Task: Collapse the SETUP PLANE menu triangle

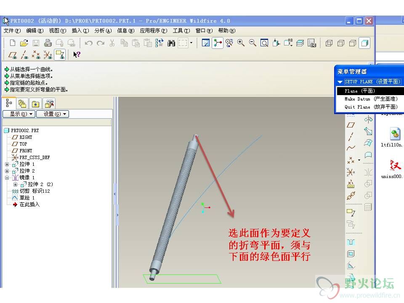Action: pyautogui.click(x=340, y=82)
